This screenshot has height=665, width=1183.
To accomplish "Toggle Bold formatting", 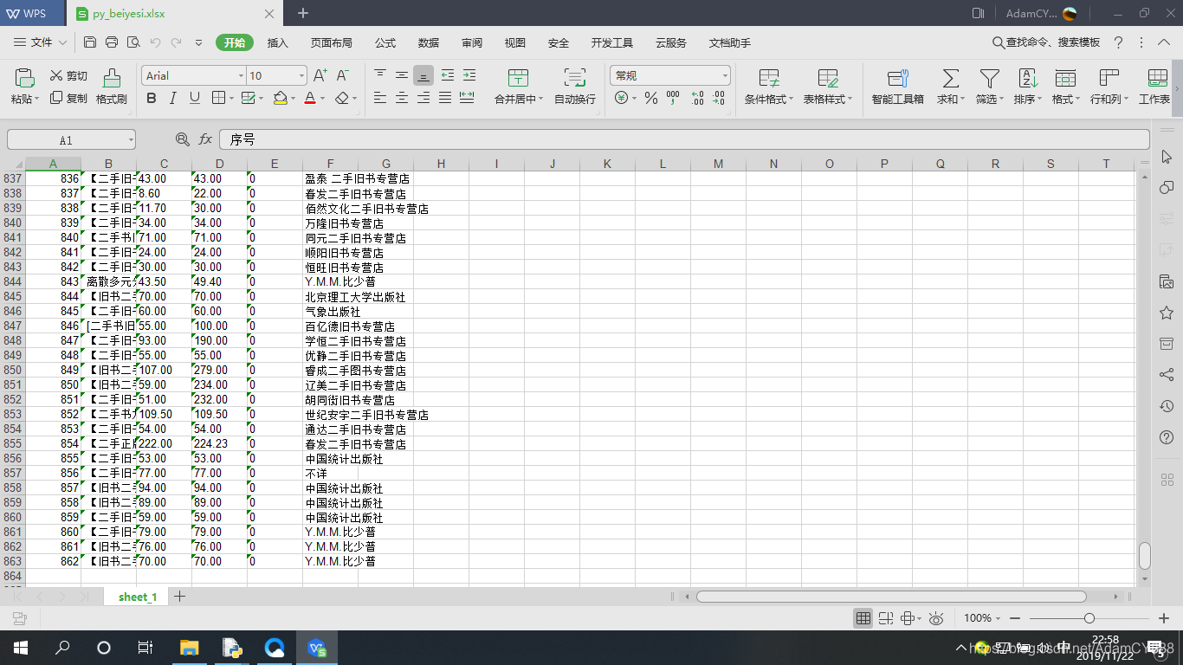I will pos(152,99).
